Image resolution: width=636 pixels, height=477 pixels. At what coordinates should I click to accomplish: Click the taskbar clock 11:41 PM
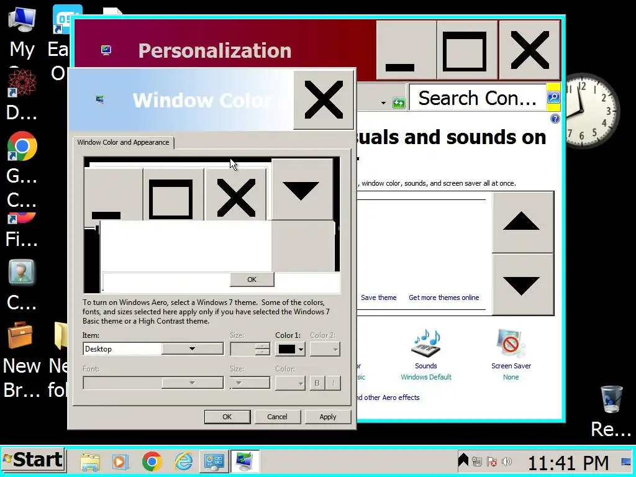pos(568,462)
